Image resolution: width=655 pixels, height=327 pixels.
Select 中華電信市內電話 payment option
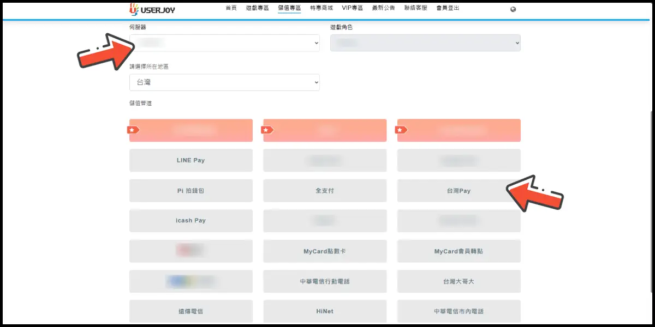click(459, 311)
